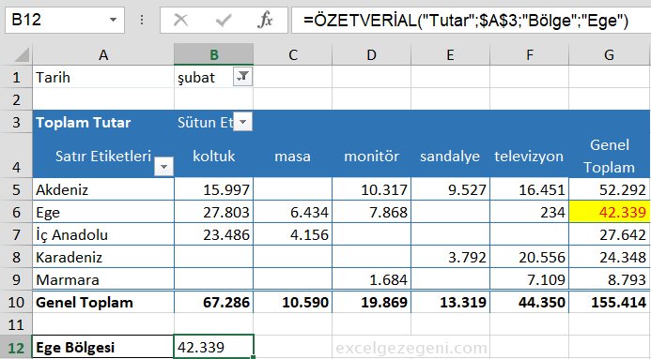The width and height of the screenshot is (651, 359).
Task: Select row 3 header
Action: click(16, 122)
